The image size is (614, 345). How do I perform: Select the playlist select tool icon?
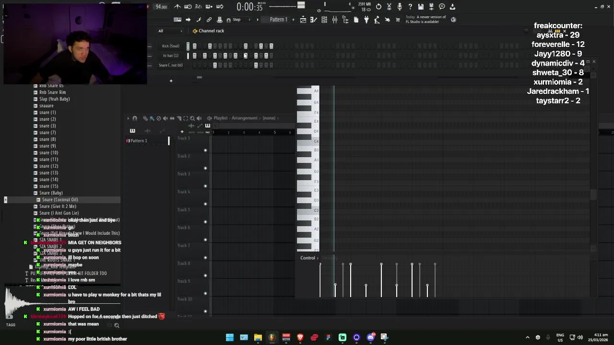tap(186, 118)
